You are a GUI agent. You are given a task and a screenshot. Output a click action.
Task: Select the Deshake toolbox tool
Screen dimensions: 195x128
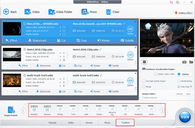(34, 110)
